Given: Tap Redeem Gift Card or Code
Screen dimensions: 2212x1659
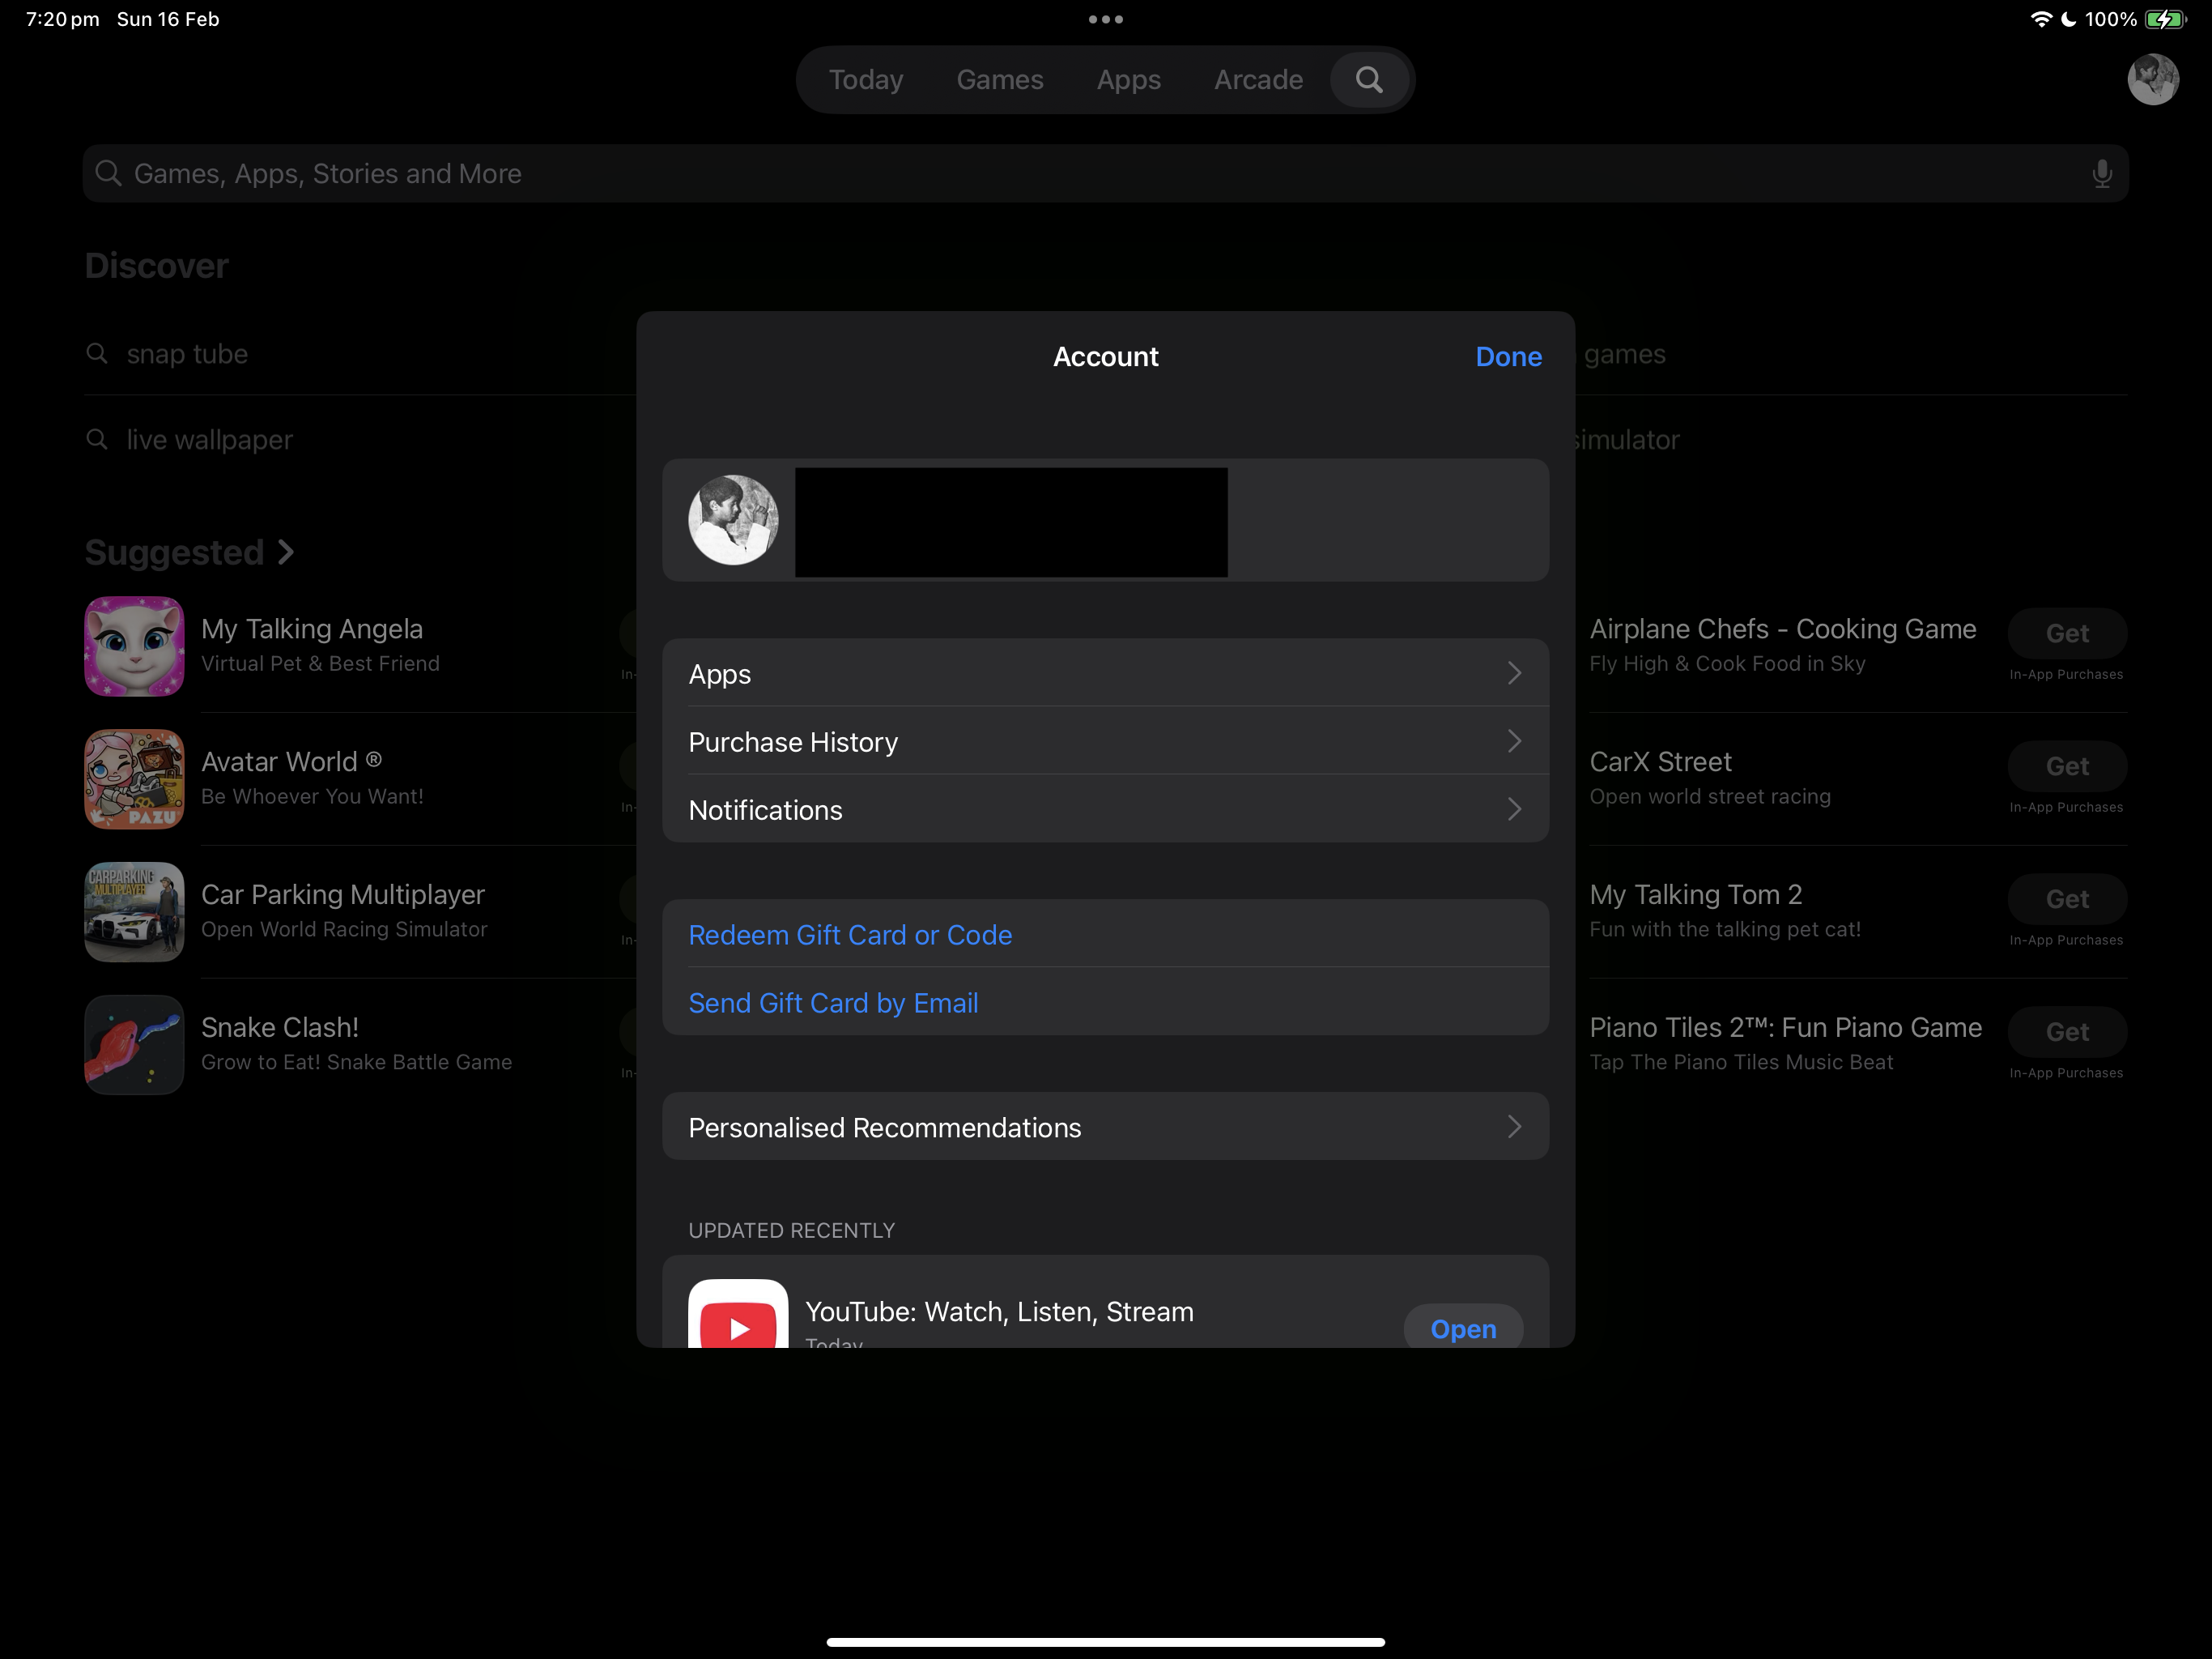Looking at the screenshot, I should click(x=850, y=935).
